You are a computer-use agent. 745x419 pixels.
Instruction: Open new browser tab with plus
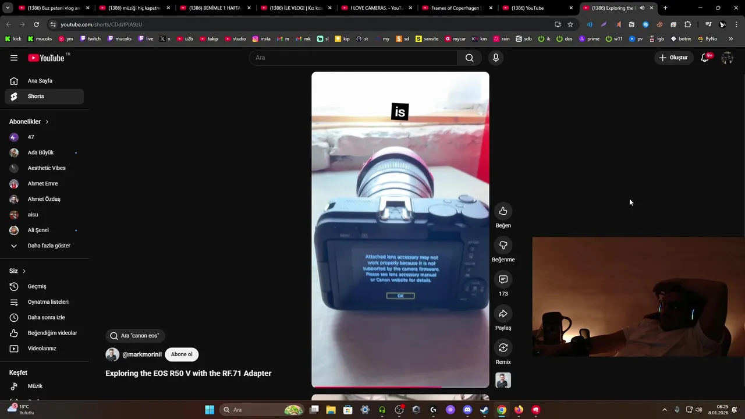click(665, 8)
